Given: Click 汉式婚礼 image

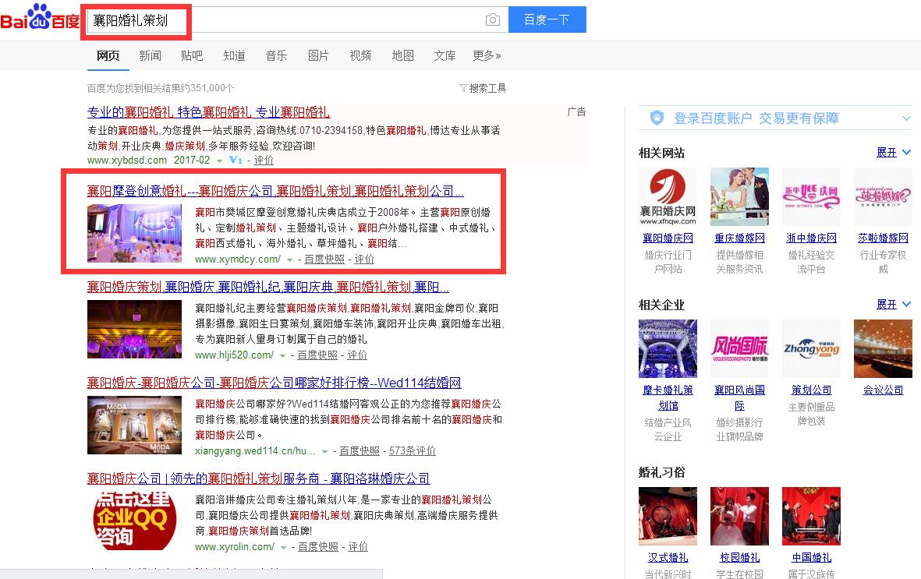Looking at the screenshot, I should (x=668, y=516).
